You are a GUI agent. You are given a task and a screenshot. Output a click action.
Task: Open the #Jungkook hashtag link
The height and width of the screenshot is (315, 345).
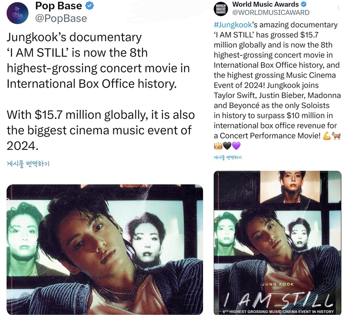coord(233,25)
